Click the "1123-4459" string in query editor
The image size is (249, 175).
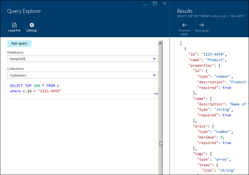coord(50,91)
